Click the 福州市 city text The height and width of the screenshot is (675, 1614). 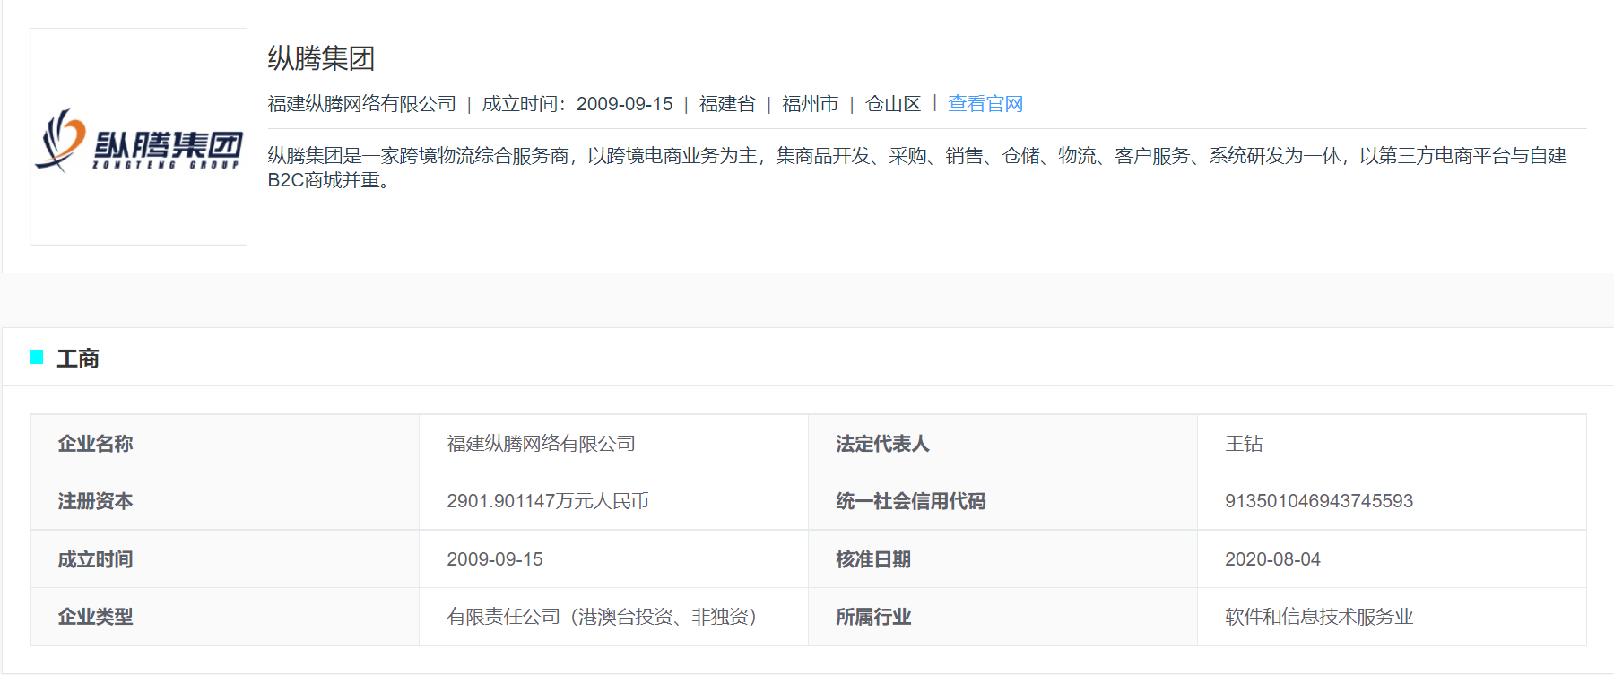[810, 104]
